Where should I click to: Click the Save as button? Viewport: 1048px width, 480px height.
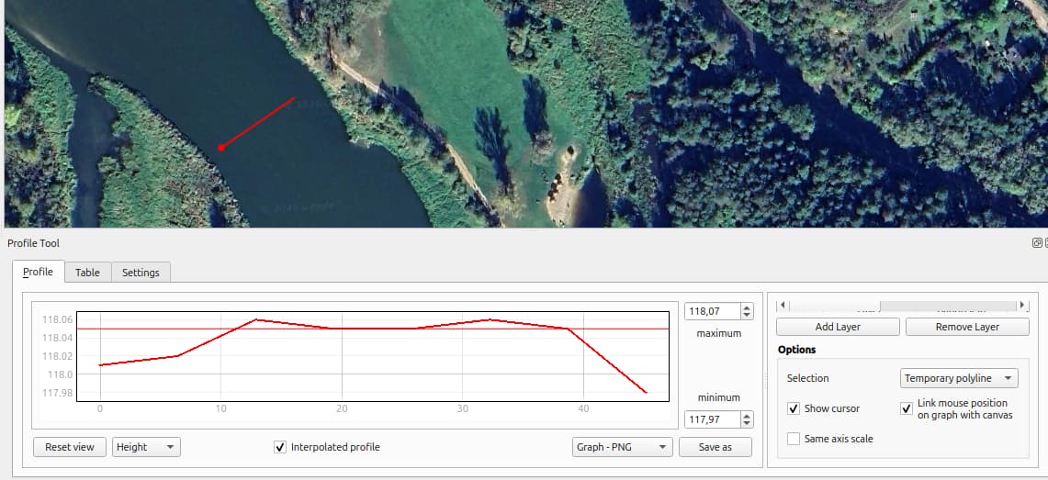[x=715, y=447]
